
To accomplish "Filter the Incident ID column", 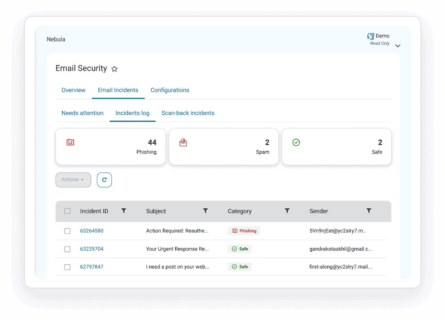I will pos(124,211).
